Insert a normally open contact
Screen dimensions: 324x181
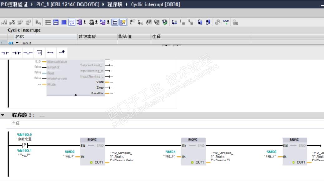5,53
